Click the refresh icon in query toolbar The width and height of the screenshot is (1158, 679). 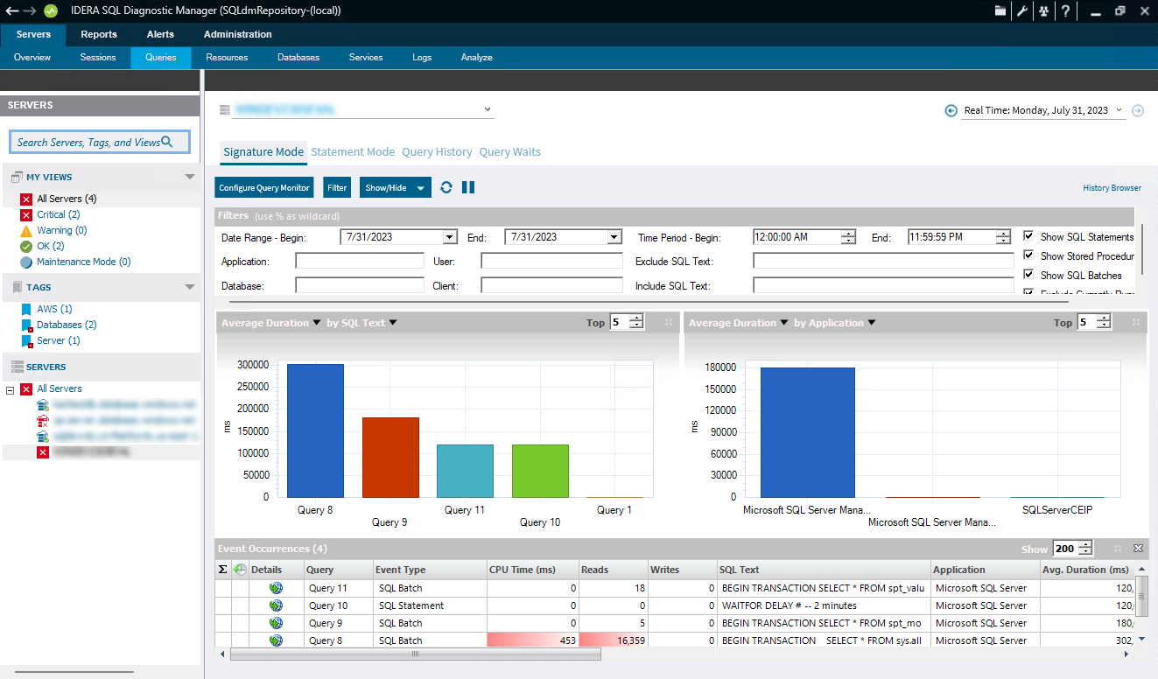[x=446, y=187]
